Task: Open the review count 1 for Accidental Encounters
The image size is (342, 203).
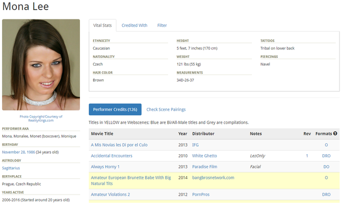Action: [307, 156]
